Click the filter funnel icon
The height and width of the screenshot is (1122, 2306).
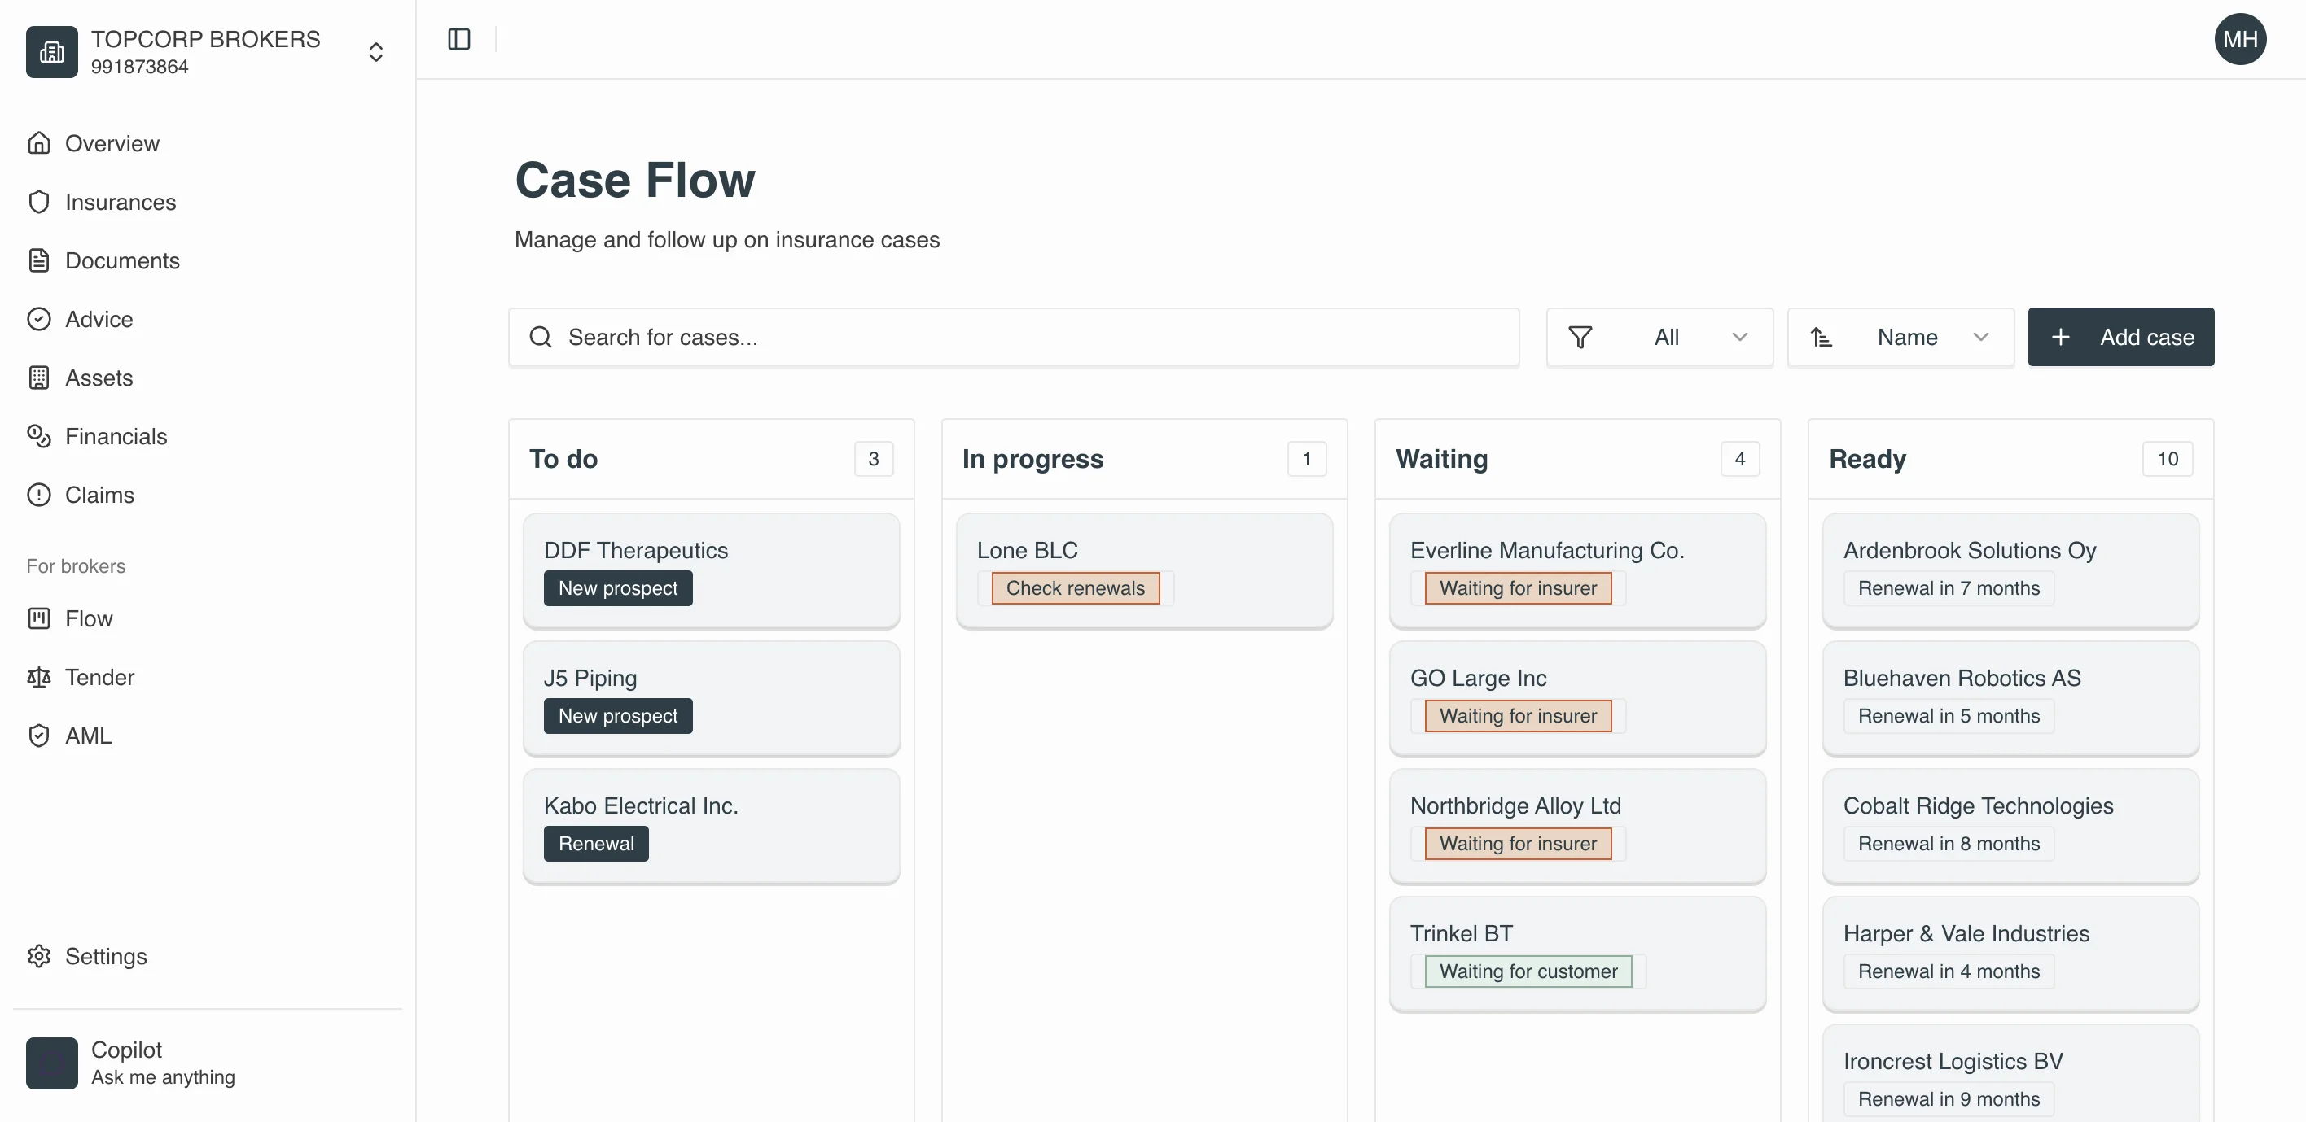(1581, 338)
